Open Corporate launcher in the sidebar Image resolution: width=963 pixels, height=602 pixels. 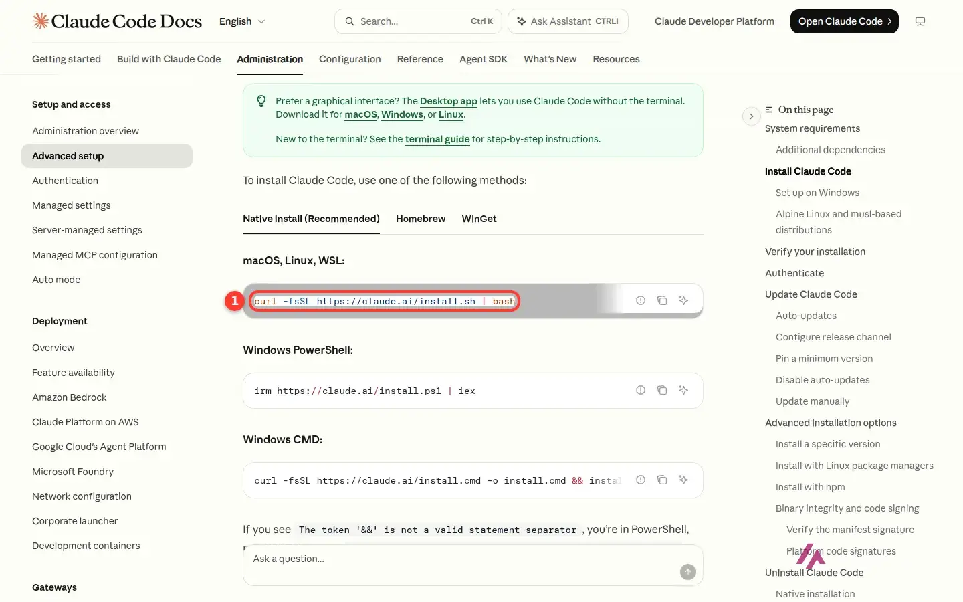[75, 521]
